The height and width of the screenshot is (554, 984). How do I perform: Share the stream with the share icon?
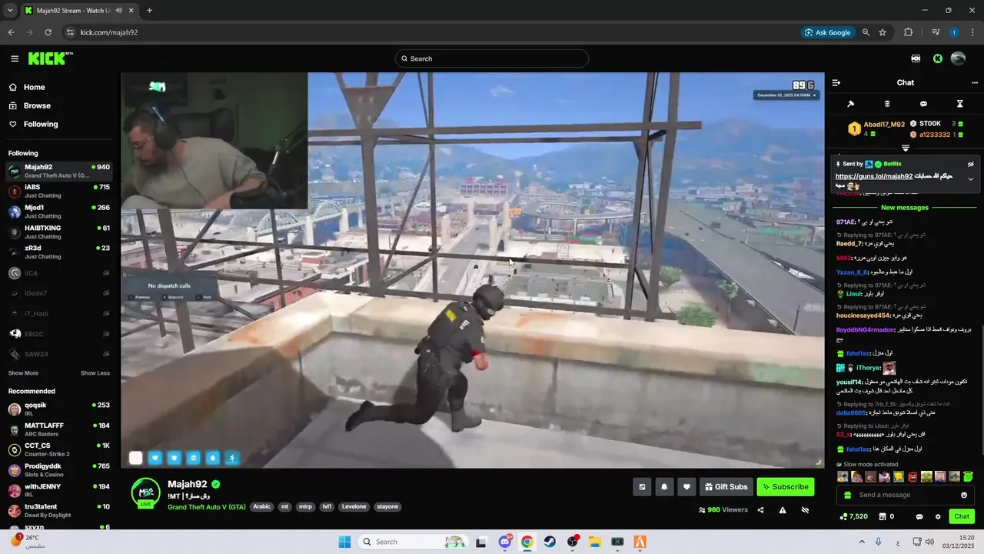[x=760, y=510]
